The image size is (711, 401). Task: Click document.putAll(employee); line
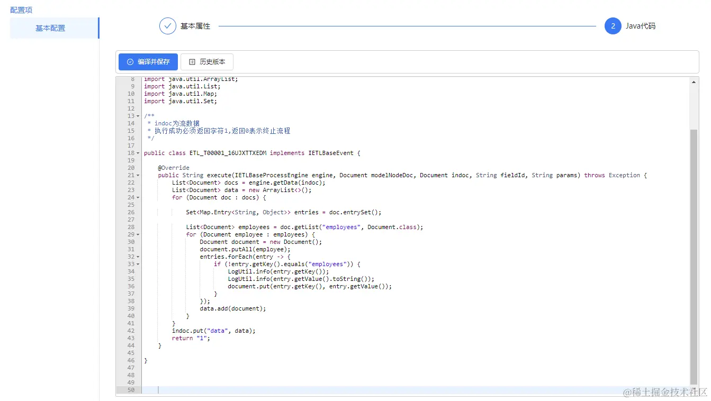point(245,249)
